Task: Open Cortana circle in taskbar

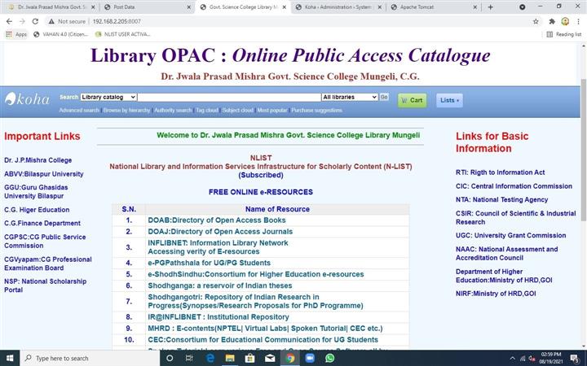Action: point(170,358)
